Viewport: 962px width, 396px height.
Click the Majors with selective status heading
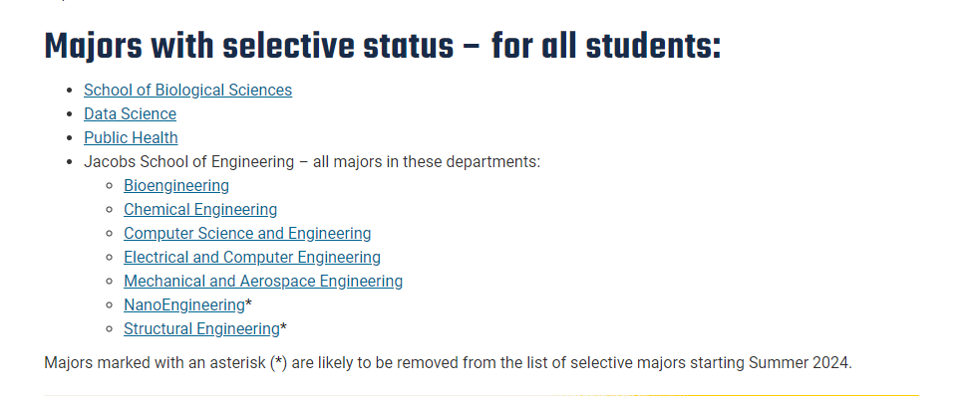click(382, 46)
